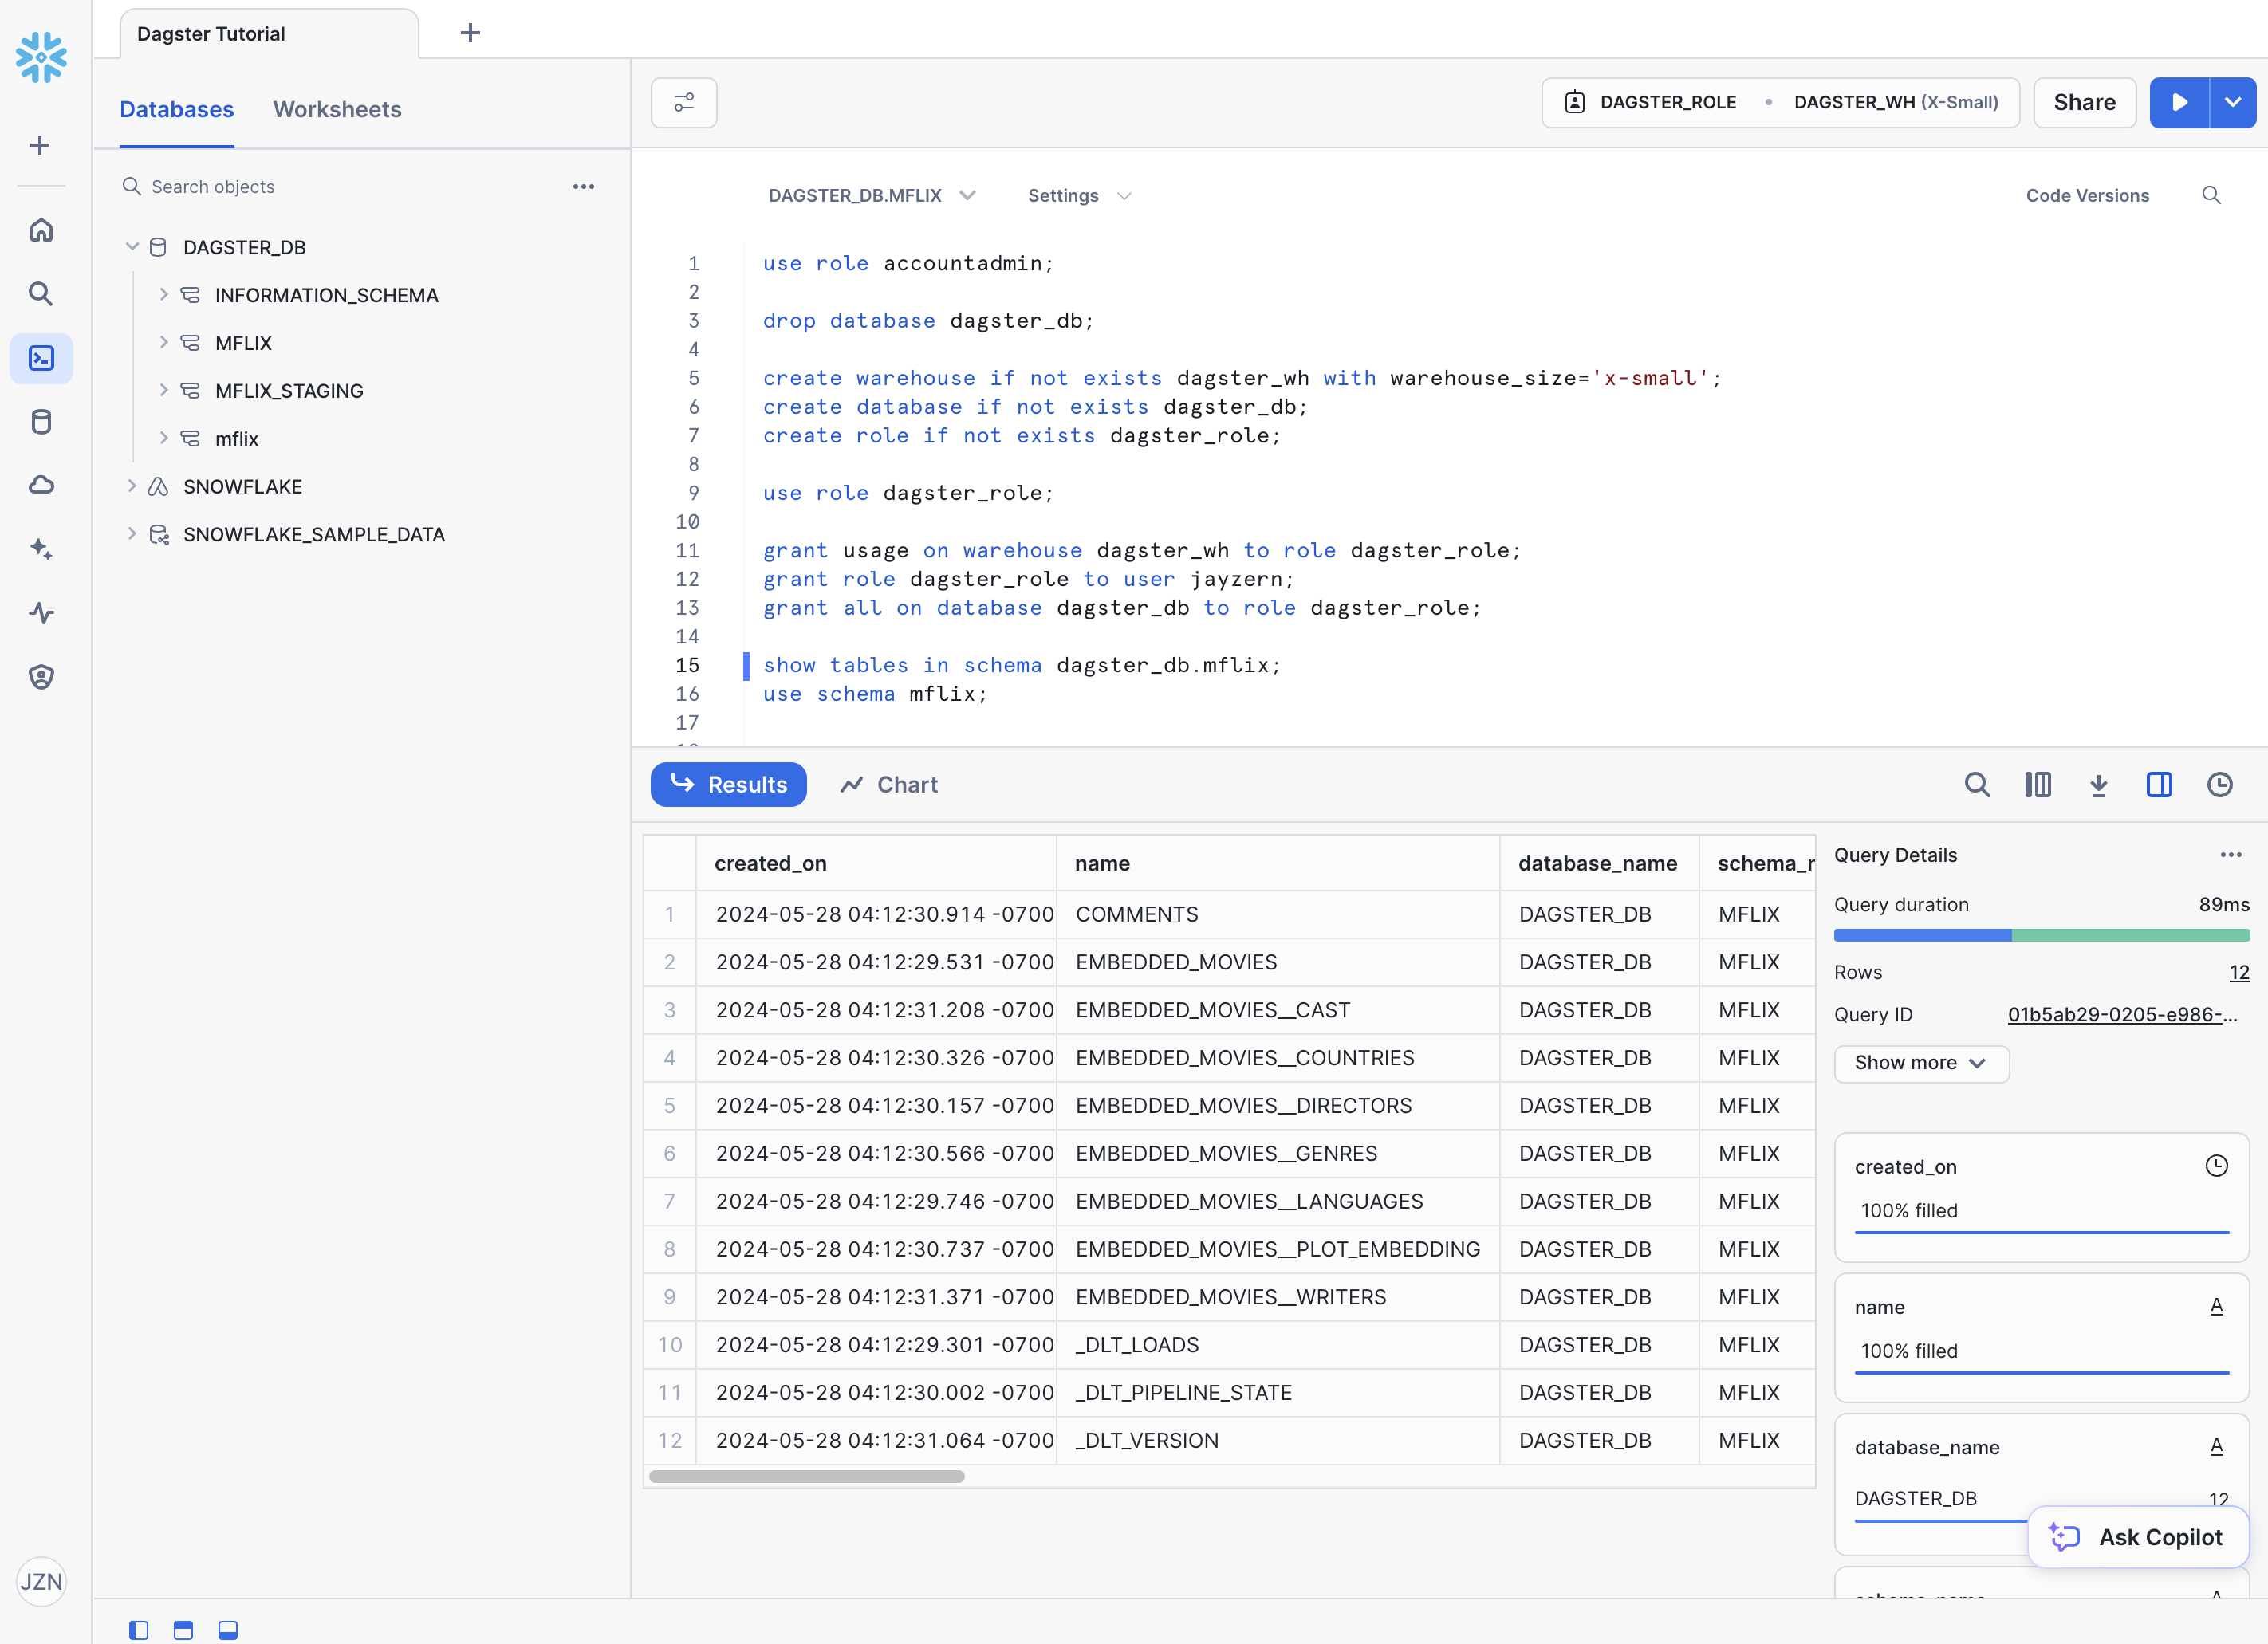
Task: Expand SNOWFLAKE_SAMPLE_DATA database node
Action: (x=132, y=534)
